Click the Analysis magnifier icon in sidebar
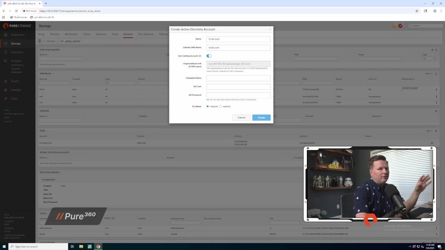445x250 pixels. click(x=6, y=61)
